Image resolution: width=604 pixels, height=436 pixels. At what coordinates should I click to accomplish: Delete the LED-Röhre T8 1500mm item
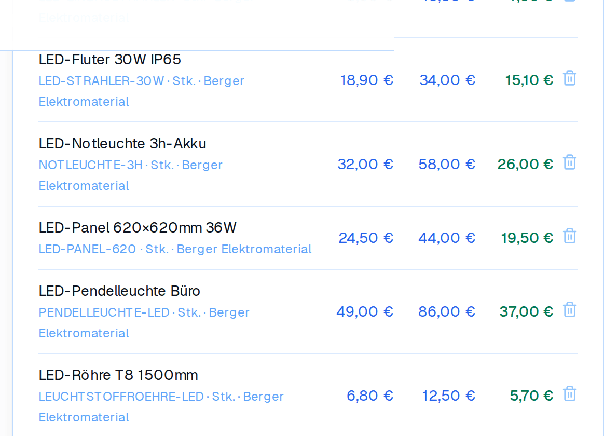pyautogui.click(x=570, y=393)
